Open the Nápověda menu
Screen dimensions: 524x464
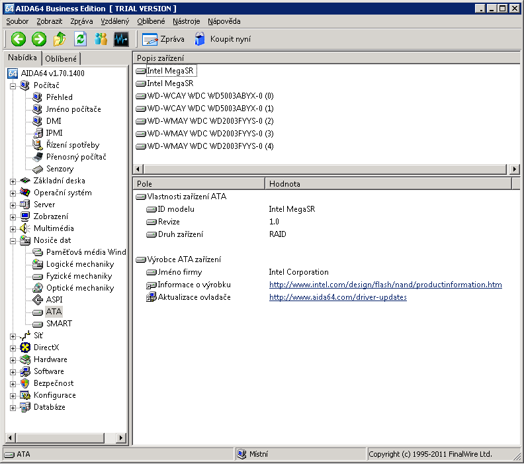tap(224, 21)
